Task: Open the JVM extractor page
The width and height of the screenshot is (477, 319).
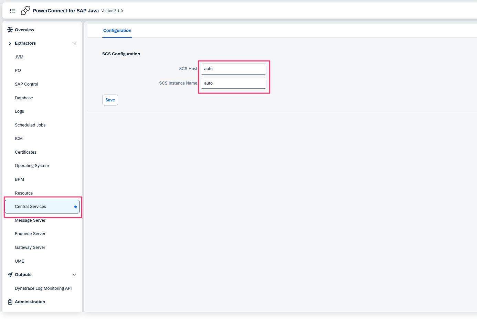Action: pyautogui.click(x=19, y=57)
